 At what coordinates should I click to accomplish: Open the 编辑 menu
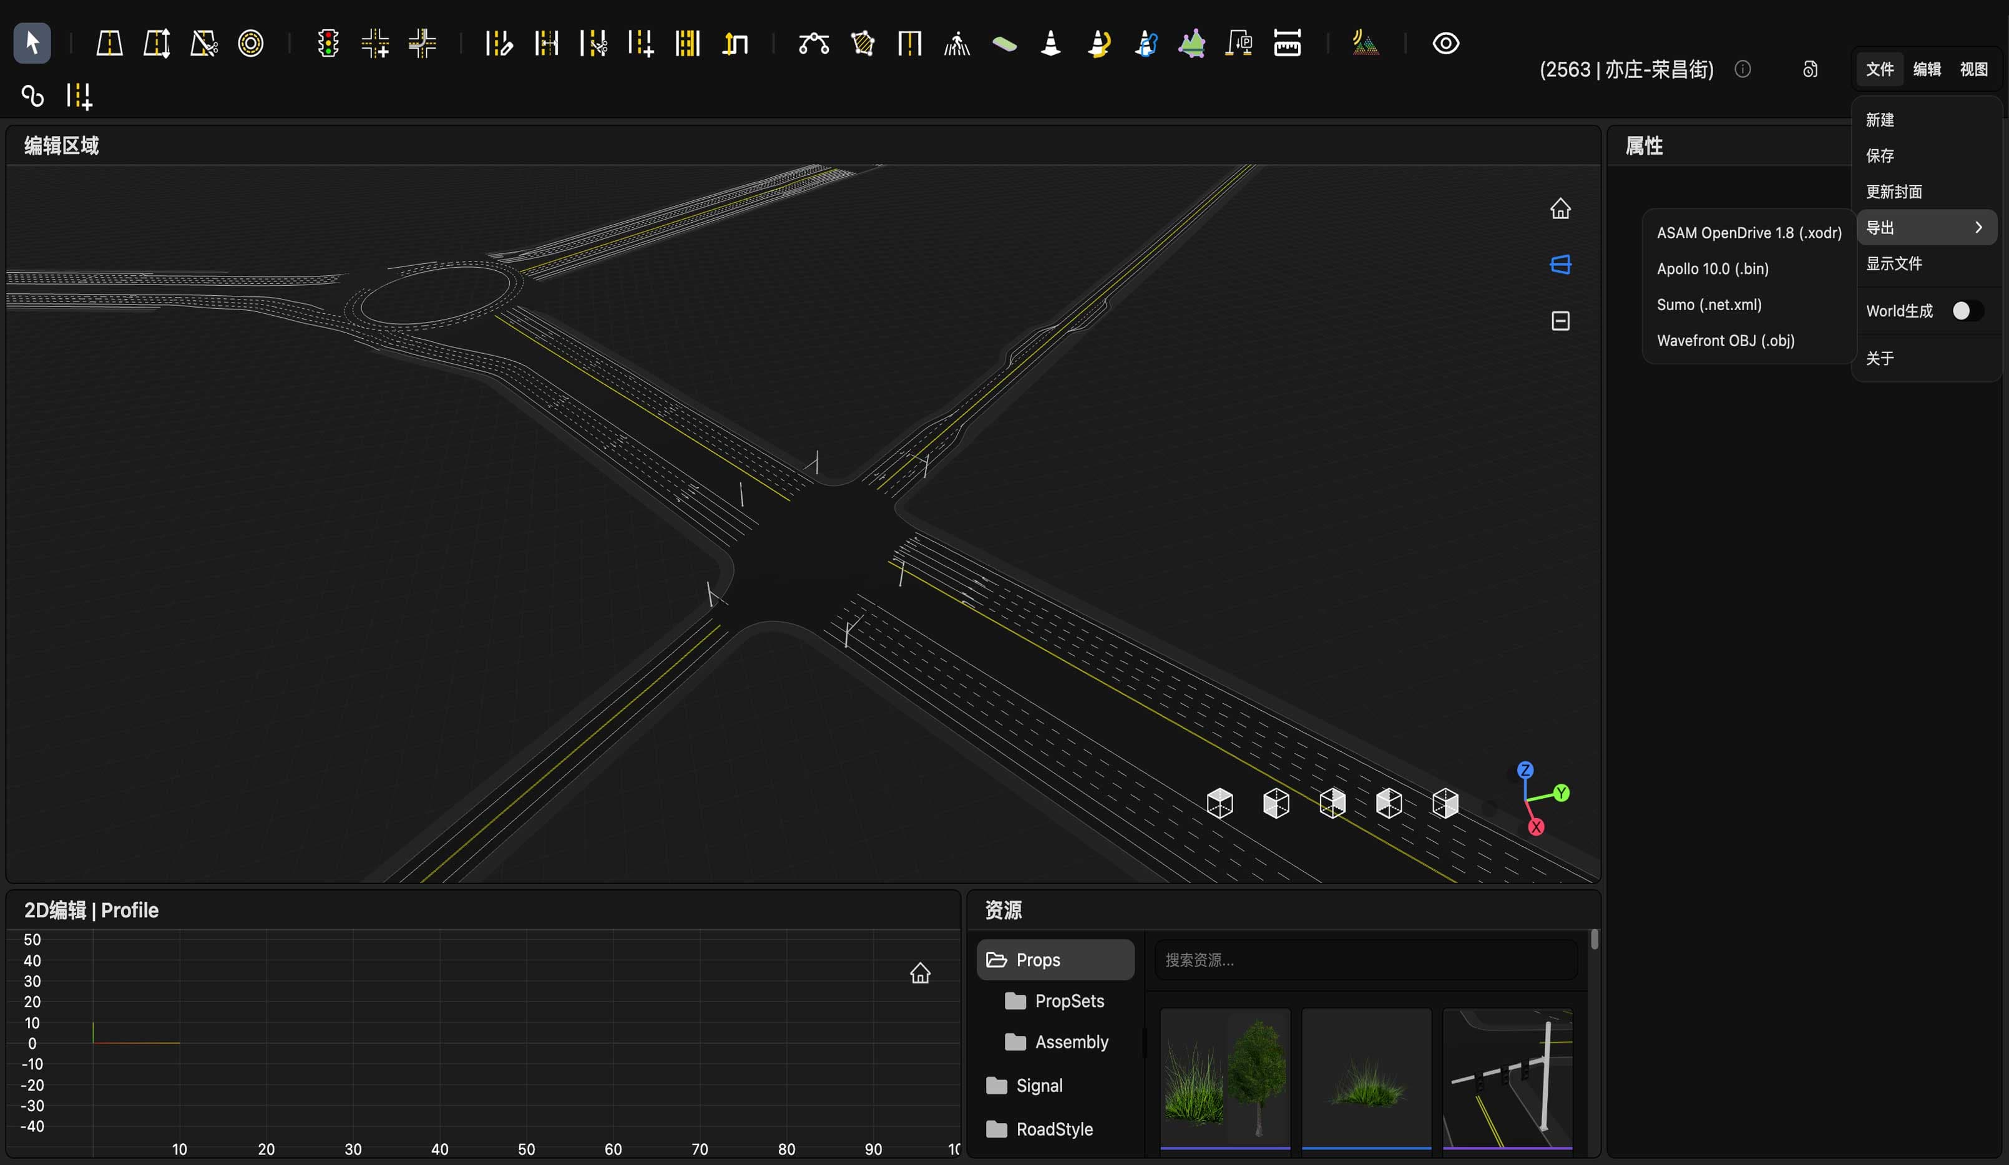(x=1926, y=69)
